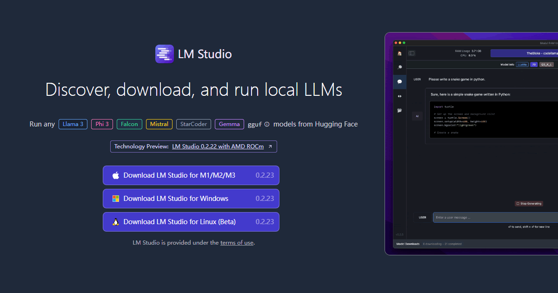Click 'Sure, here is a simple snake game' reply text
Viewport: 558px width, 293px height.
coord(470,94)
